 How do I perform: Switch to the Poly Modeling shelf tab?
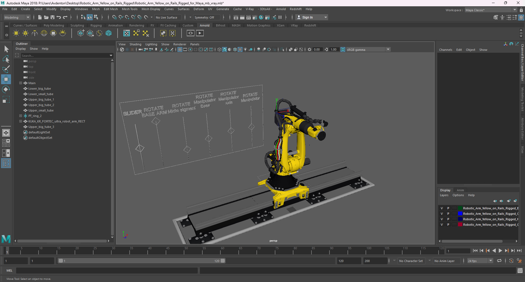54,25
